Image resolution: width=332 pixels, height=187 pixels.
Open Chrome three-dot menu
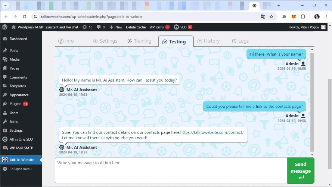pyautogui.click(x=326, y=16)
